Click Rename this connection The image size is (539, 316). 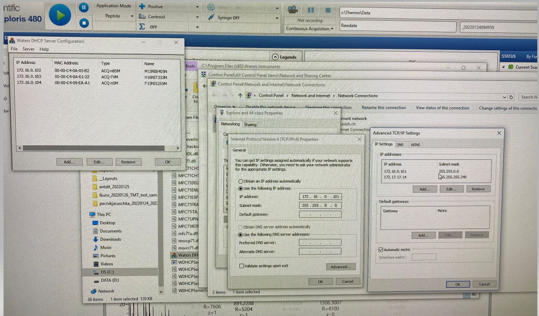(x=384, y=108)
